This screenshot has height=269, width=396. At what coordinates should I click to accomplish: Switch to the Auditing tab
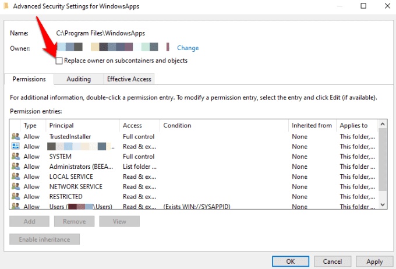(78, 79)
